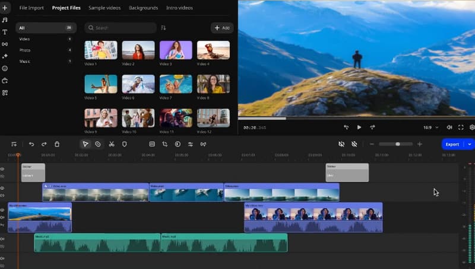The width and height of the screenshot is (475, 269).
Task: Select the Video 3 thumbnail with purple background
Action: click(176, 50)
